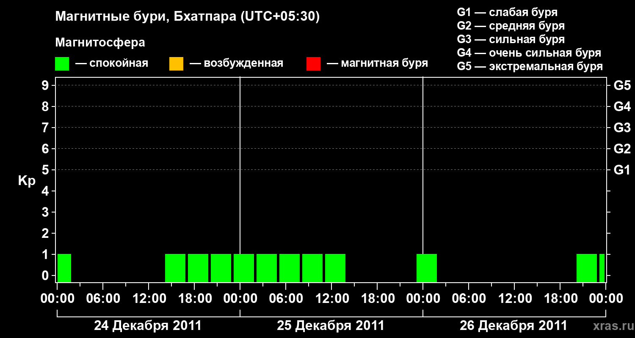Click the '12:00' tick label of 26 Декабря
This screenshot has width=635, height=338.
click(x=514, y=299)
